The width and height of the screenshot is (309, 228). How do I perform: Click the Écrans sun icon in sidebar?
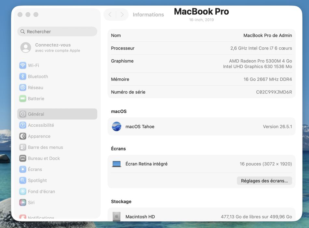pos(23,169)
